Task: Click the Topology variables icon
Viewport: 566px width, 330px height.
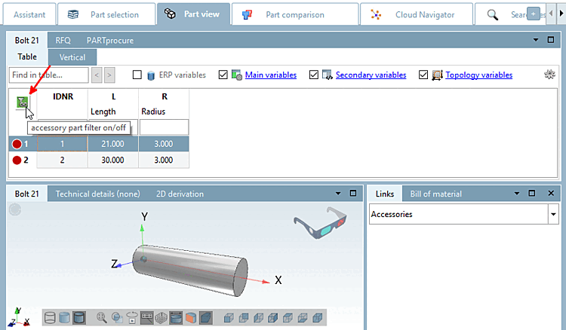Action: coord(437,75)
